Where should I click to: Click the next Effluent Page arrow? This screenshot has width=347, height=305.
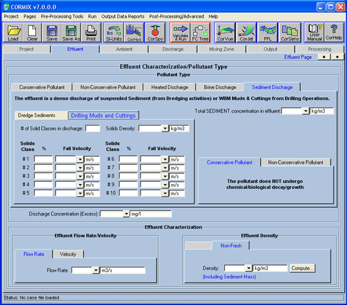[x=337, y=57]
